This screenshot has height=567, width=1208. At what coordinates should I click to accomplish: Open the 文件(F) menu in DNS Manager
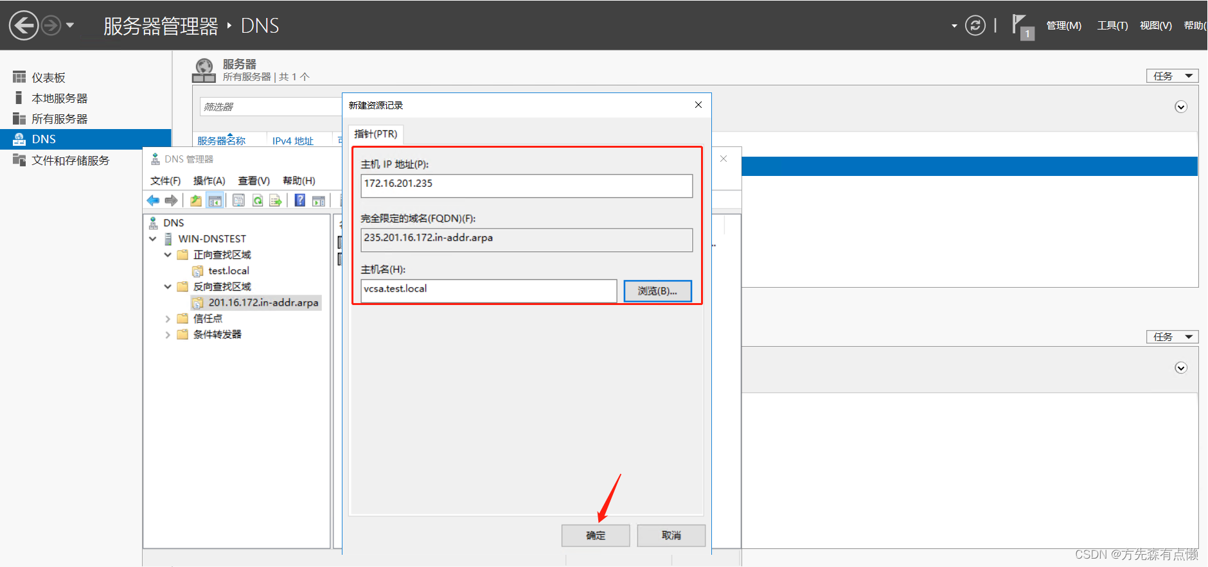click(x=165, y=180)
